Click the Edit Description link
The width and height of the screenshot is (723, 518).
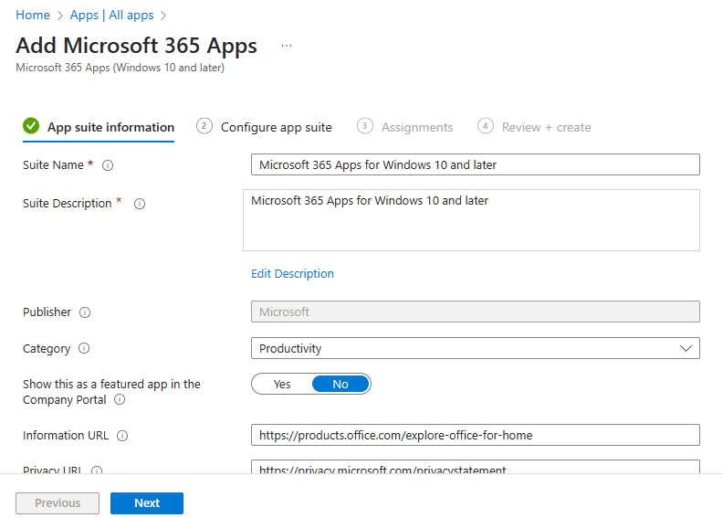[292, 274]
